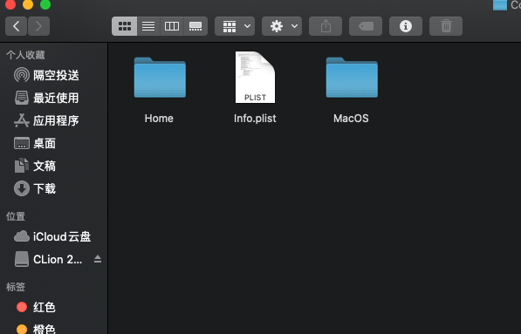Open iCloud云盘 in the sidebar
This screenshot has height=334, width=521.
pos(52,236)
